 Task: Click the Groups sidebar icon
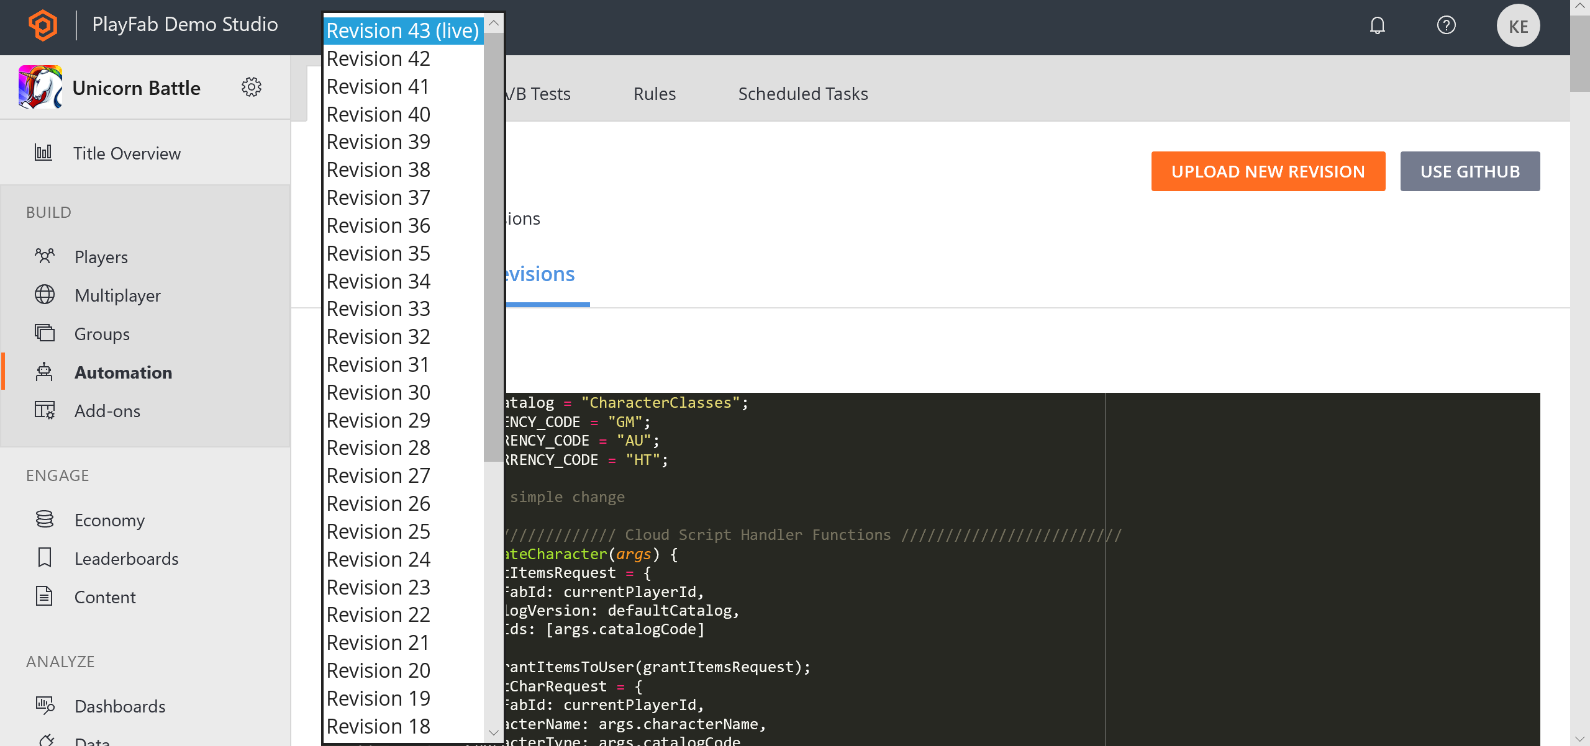click(45, 333)
